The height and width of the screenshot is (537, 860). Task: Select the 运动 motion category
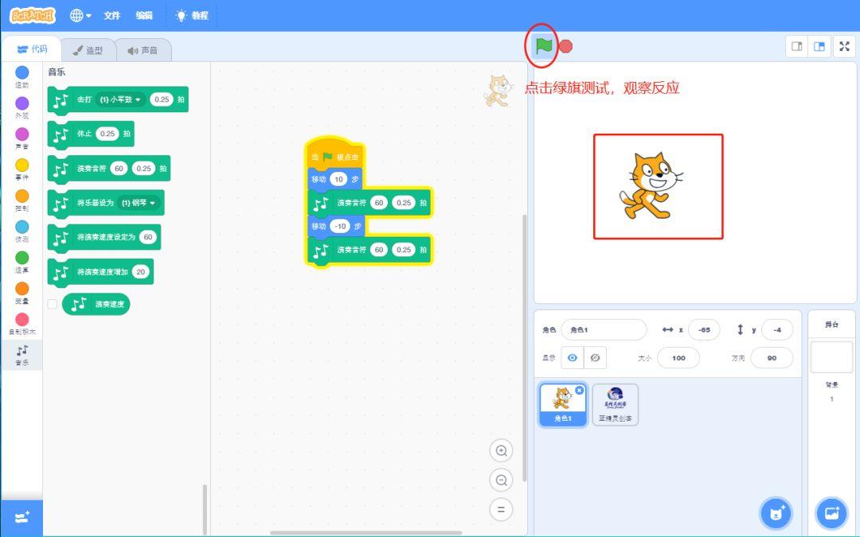[22, 76]
